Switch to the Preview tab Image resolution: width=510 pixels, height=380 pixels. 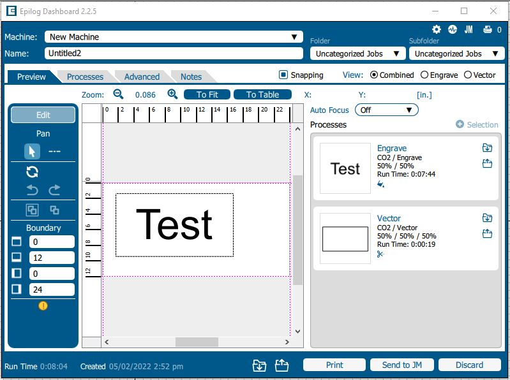31,77
